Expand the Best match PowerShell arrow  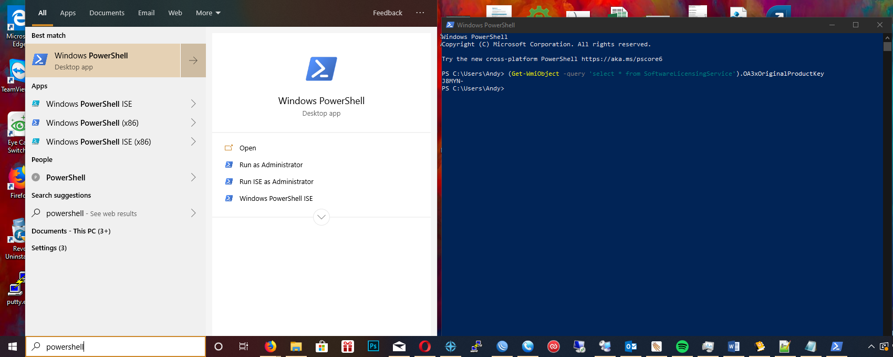pos(193,60)
